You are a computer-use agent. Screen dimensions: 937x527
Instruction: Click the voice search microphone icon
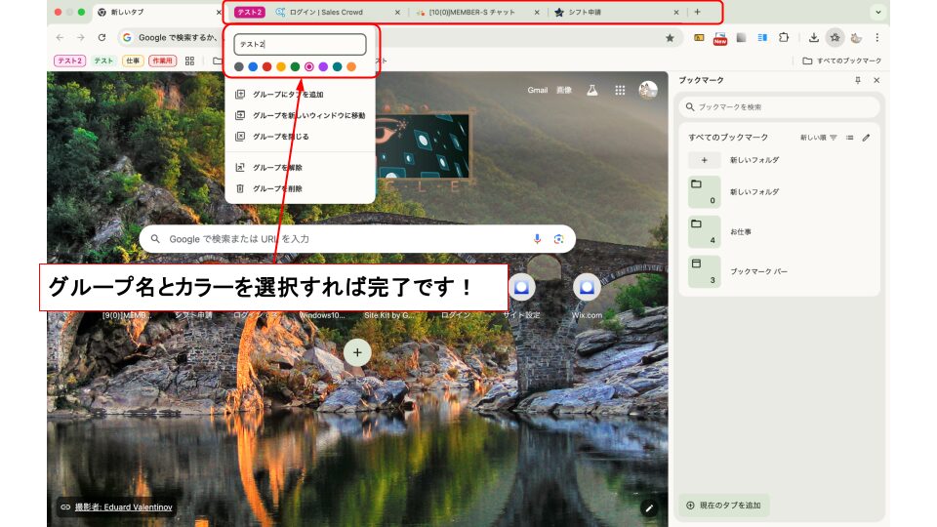(537, 239)
